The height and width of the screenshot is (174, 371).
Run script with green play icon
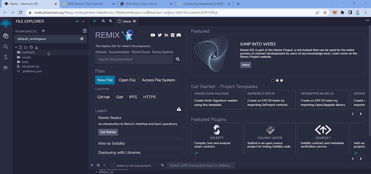pos(95,21)
